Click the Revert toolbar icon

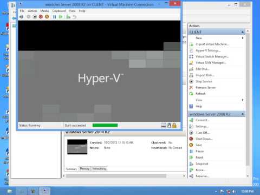(x=74, y=17)
